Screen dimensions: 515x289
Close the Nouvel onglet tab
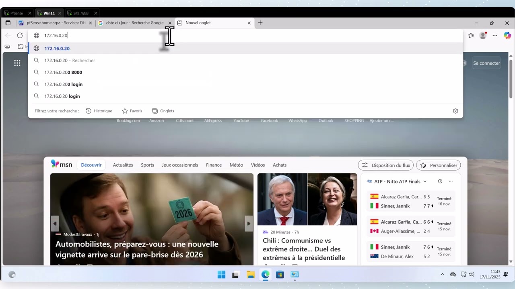pyautogui.click(x=249, y=23)
